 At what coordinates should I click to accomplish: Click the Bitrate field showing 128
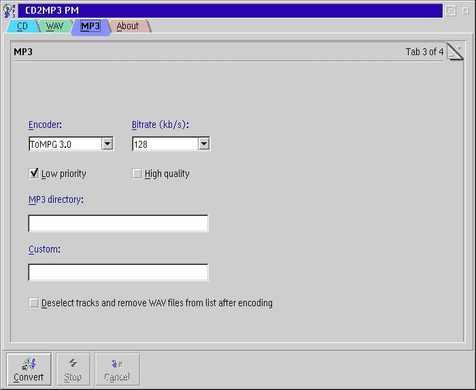(x=165, y=144)
